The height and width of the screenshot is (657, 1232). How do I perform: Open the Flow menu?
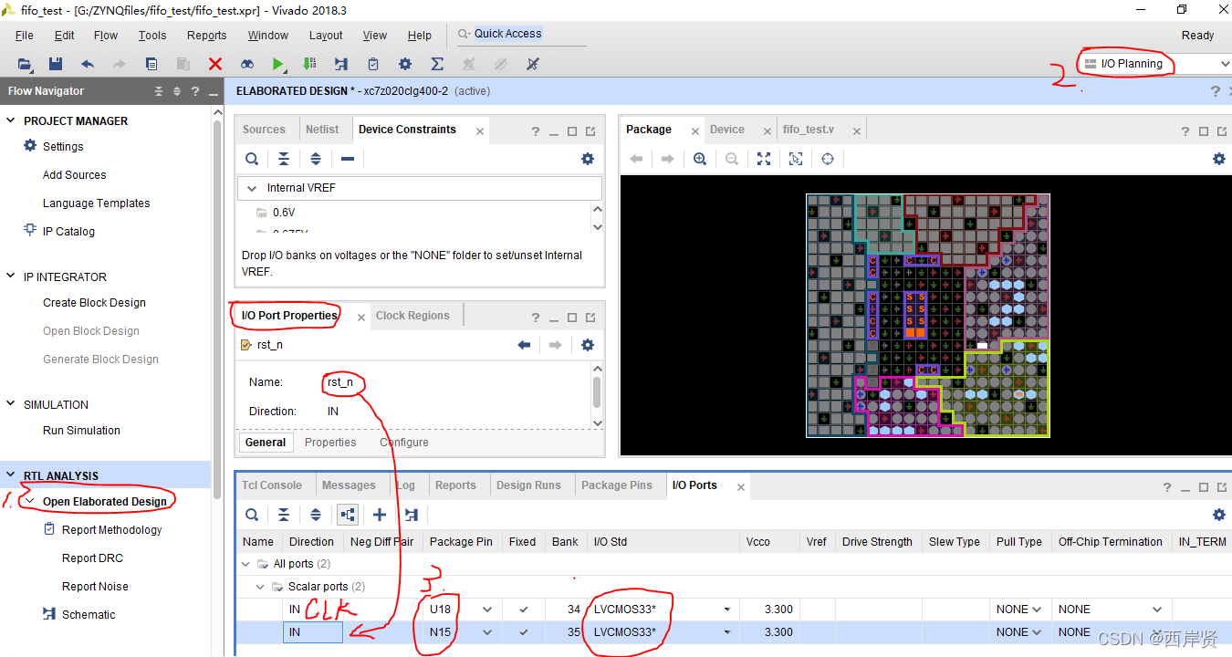click(106, 36)
